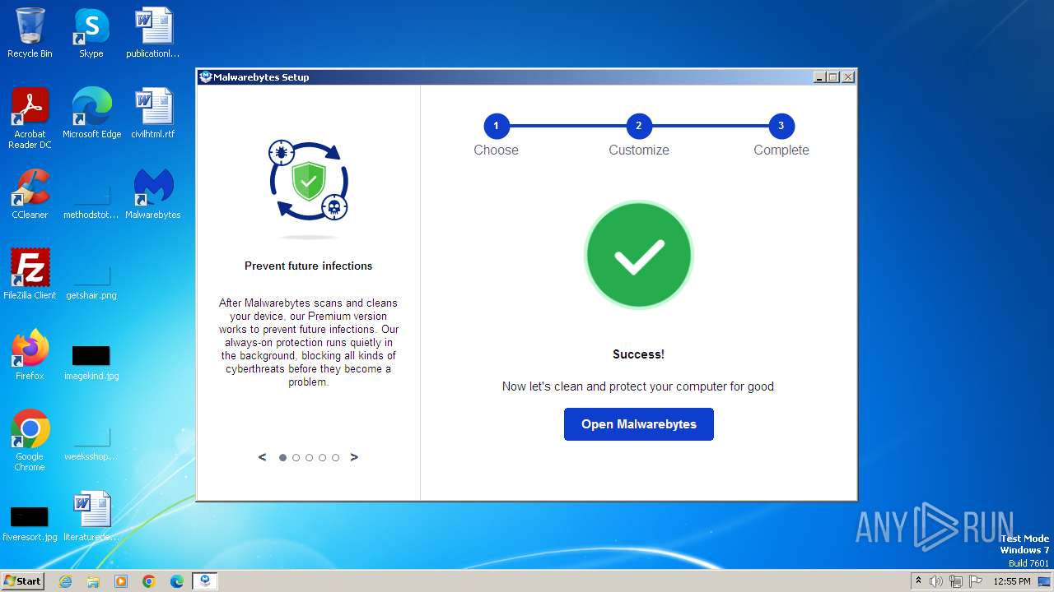Open Edge from the taskbar
The height and width of the screenshot is (592, 1054).
coord(177,581)
